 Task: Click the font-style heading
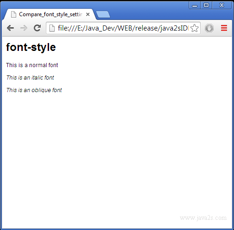(x=31, y=47)
